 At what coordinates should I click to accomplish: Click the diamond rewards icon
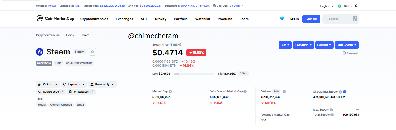tap(282, 19)
